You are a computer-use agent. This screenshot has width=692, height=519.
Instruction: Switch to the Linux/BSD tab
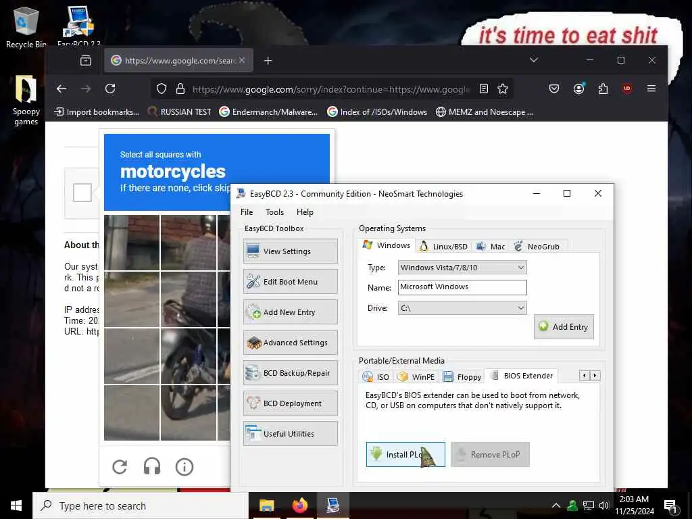click(x=443, y=246)
